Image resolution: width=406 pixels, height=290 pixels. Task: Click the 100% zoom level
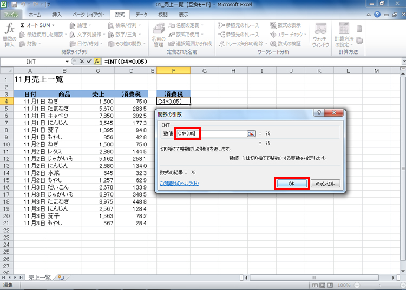pyautogui.click(x=344, y=285)
